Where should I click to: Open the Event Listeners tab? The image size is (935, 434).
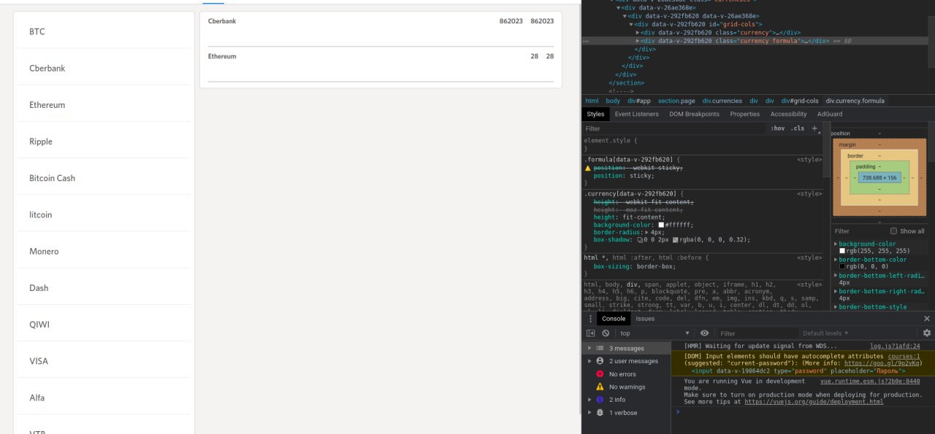coord(636,115)
